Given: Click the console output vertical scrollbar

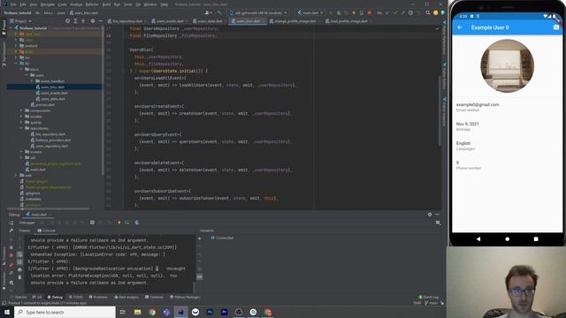Looking at the screenshot, I should pyautogui.click(x=195, y=287).
